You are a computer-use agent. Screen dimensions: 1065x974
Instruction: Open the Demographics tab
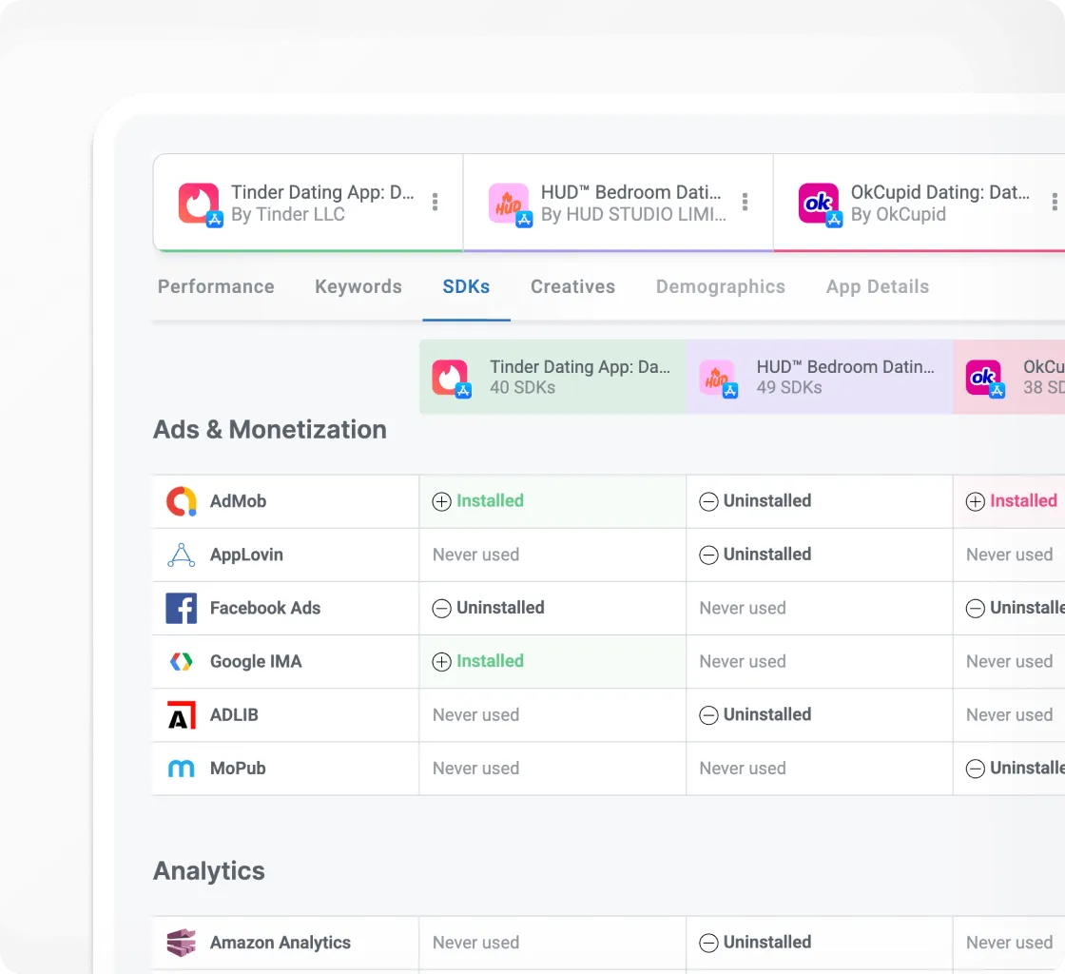(x=720, y=286)
